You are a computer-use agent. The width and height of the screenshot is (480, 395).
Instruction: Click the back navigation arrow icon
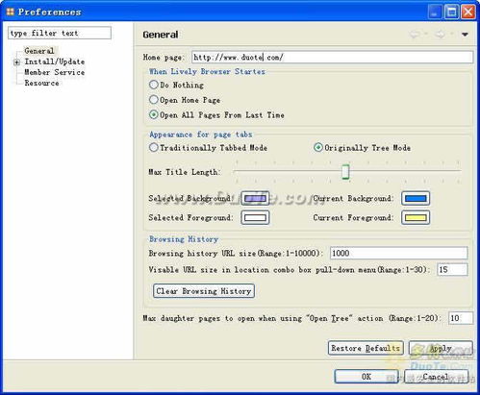pyautogui.click(x=415, y=34)
